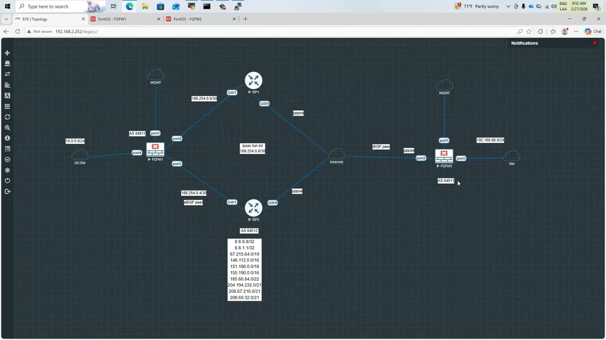Switch to the FortiOS - FGFW1 tab
The image size is (606, 340).
pos(125,19)
